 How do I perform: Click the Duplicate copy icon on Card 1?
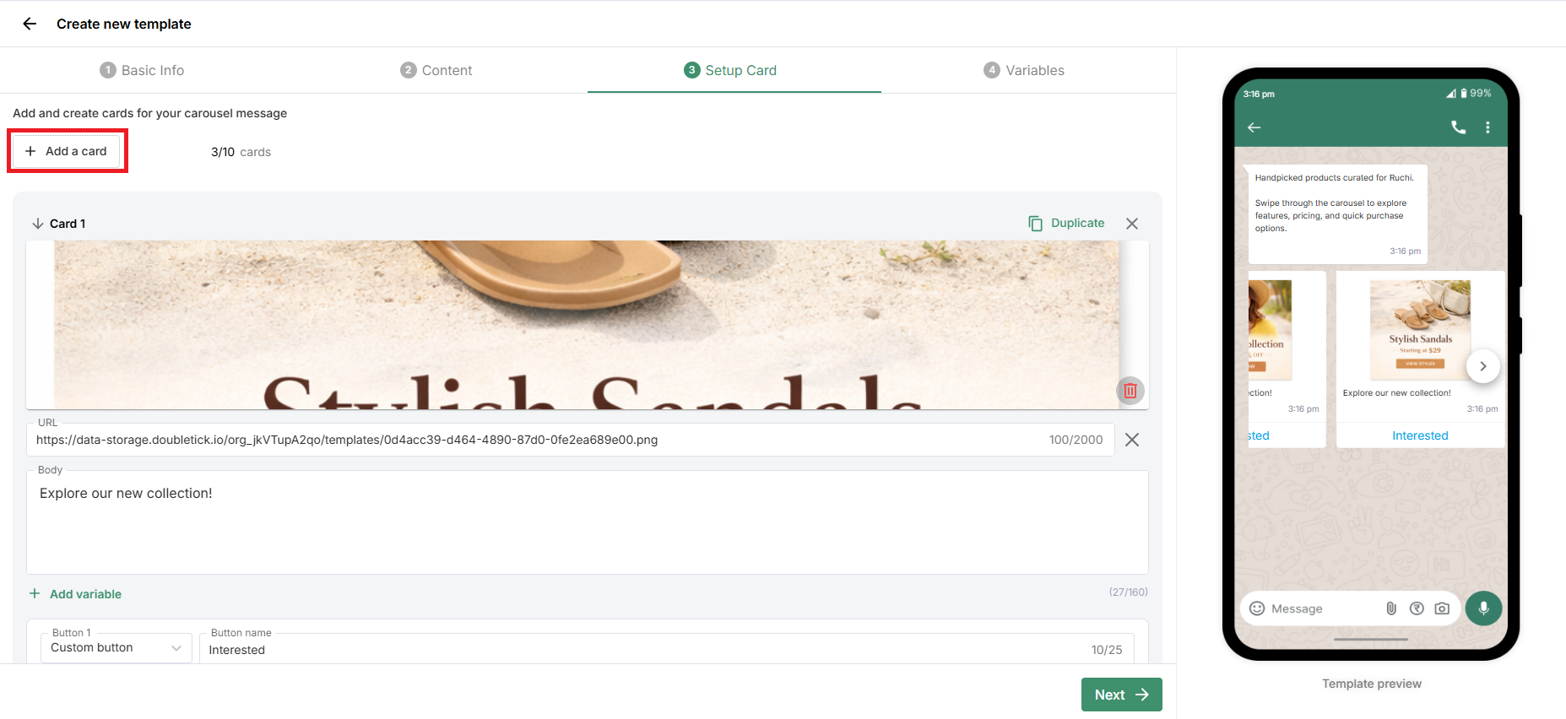point(1035,223)
